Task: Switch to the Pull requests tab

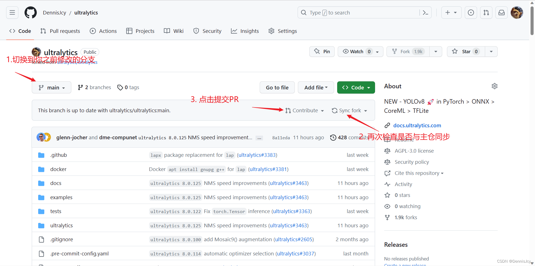Action: [x=60, y=31]
